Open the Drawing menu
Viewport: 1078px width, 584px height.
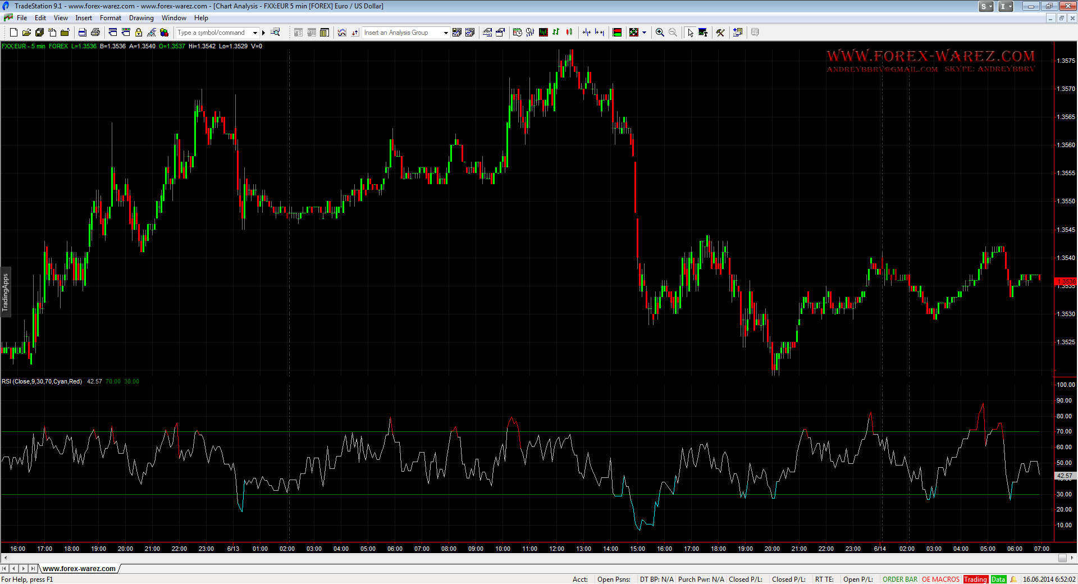(x=141, y=18)
